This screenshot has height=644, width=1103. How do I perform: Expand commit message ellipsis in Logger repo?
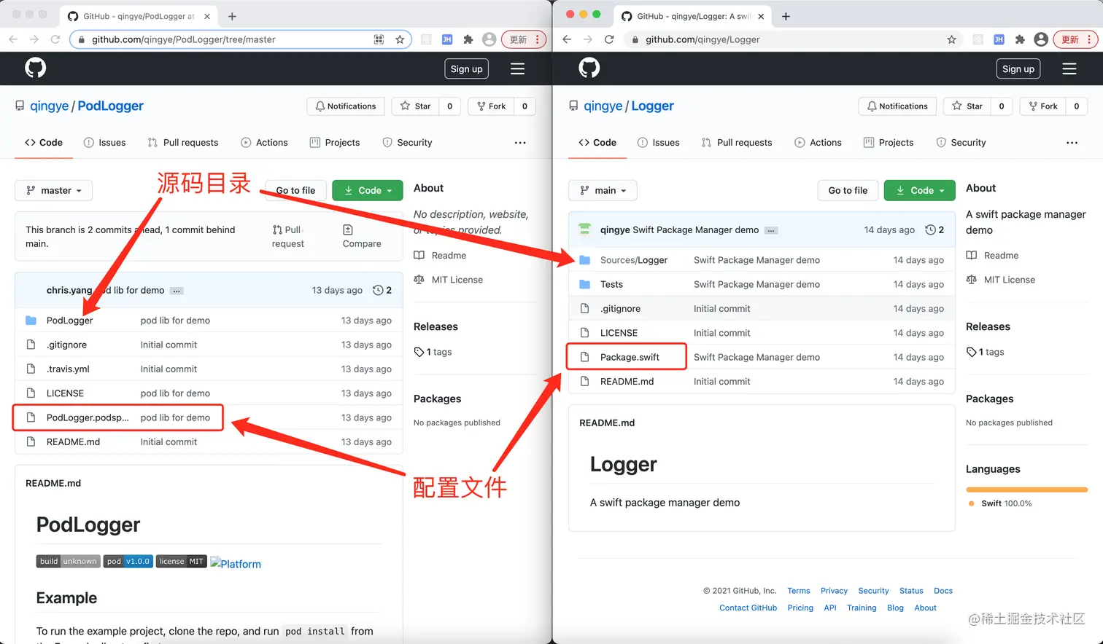coord(771,230)
